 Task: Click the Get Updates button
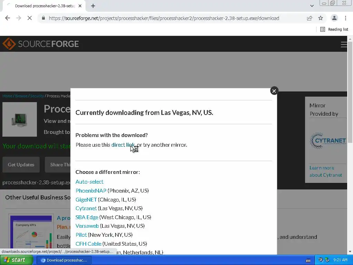pos(21,165)
